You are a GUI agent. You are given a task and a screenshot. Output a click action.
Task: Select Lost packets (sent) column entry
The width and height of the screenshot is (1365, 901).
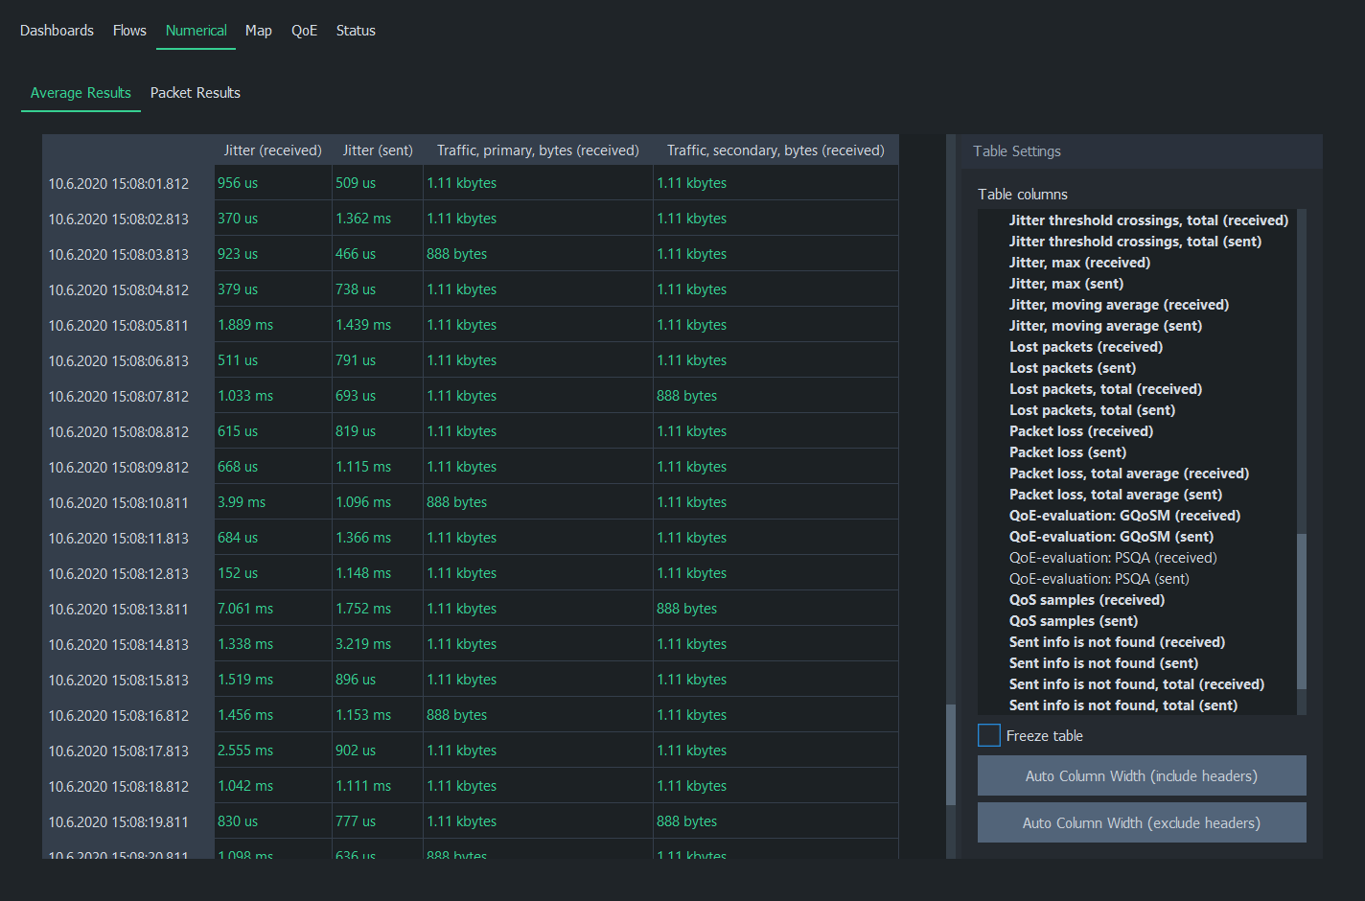point(1073,368)
